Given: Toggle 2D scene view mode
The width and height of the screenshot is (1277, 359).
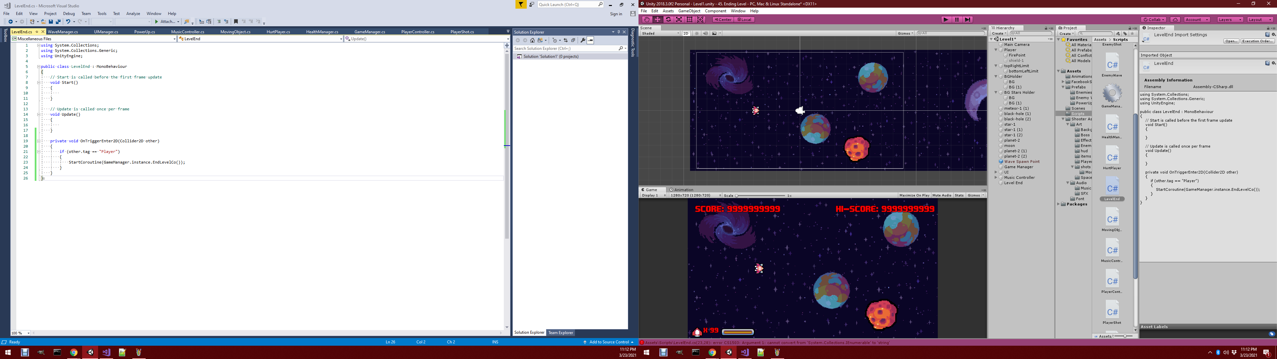Looking at the screenshot, I should pyautogui.click(x=686, y=34).
